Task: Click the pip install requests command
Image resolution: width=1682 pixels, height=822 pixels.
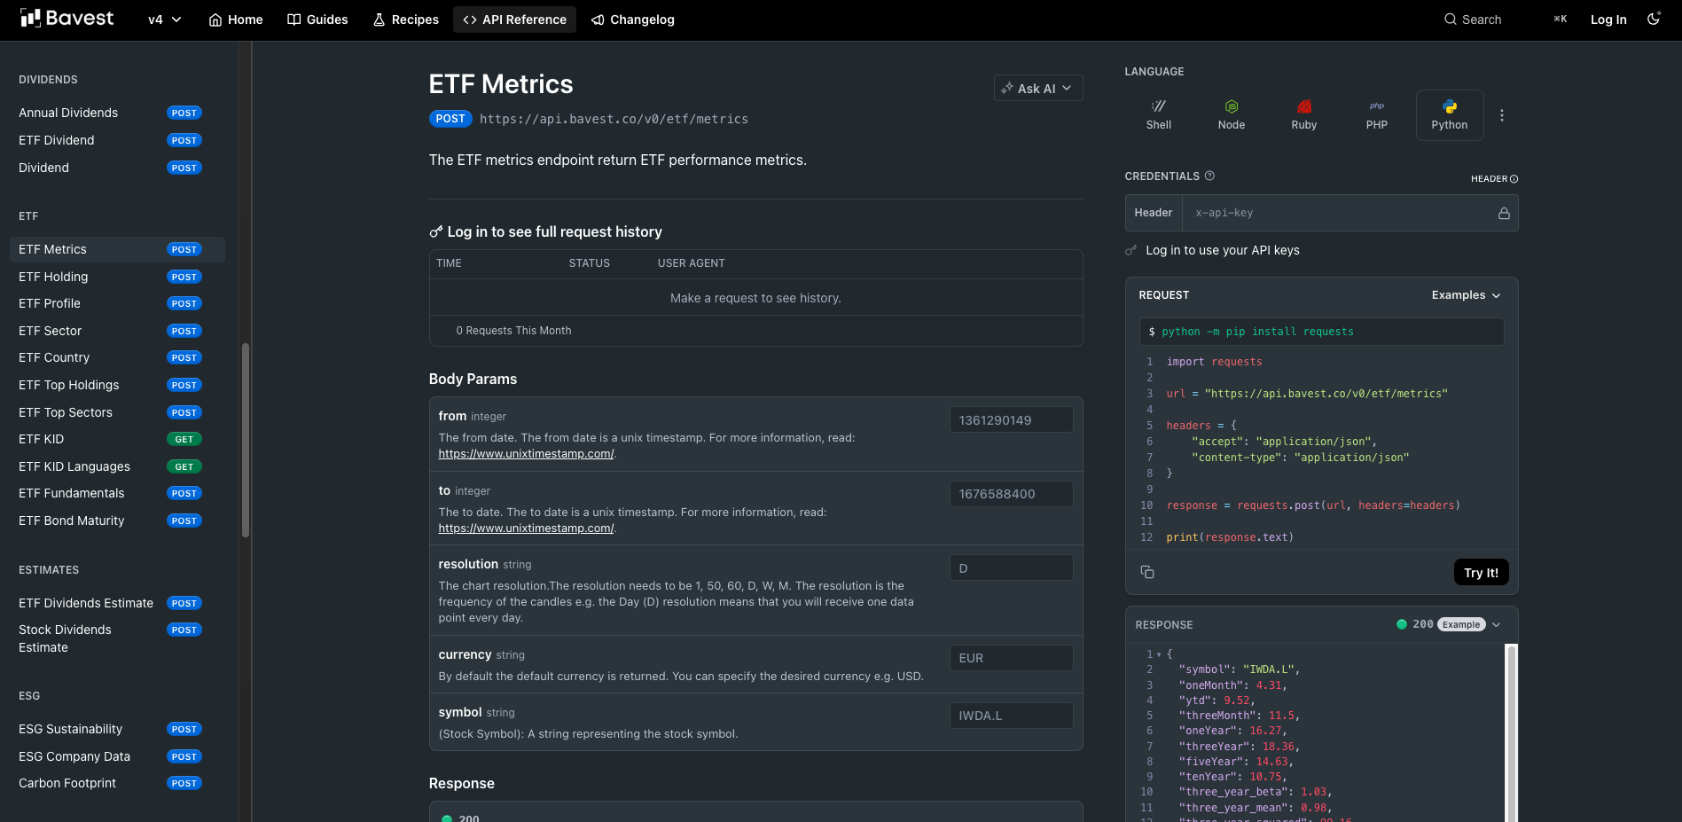Action: [x=1321, y=332]
